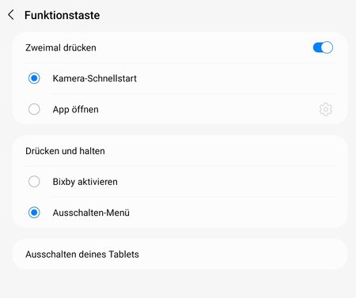Select the App öffnen radio button

click(34, 109)
